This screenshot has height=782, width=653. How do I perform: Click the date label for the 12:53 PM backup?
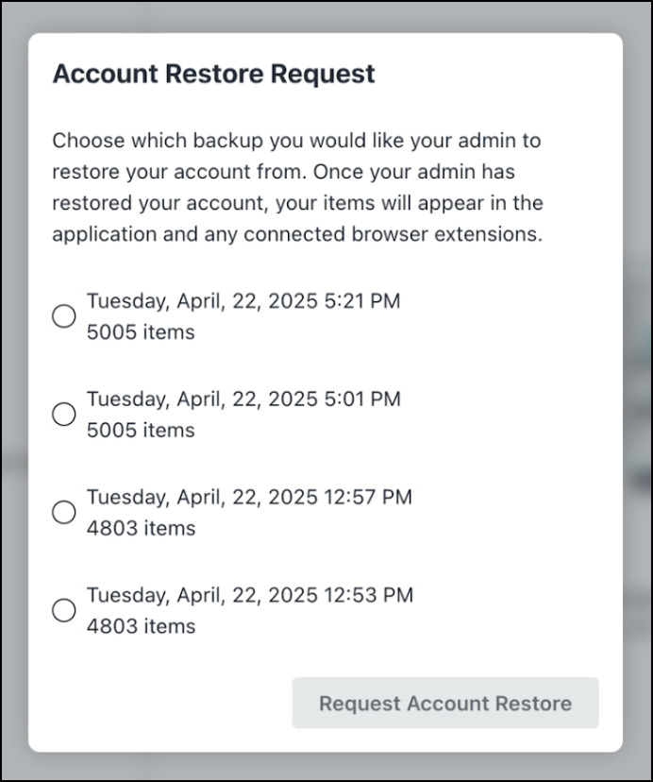pos(250,595)
